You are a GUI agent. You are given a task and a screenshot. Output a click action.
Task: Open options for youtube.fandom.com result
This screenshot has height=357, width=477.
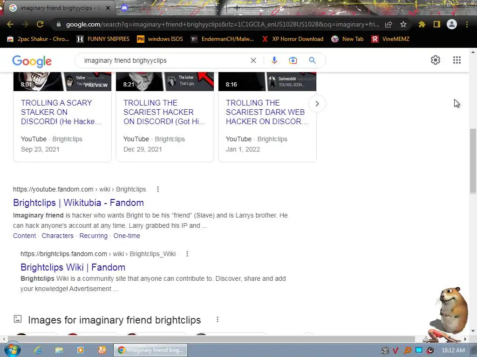tap(157, 190)
